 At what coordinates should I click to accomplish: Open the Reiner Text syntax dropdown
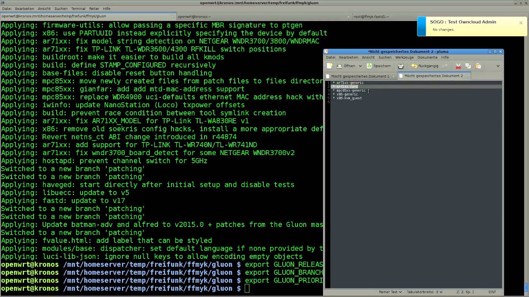(390, 292)
